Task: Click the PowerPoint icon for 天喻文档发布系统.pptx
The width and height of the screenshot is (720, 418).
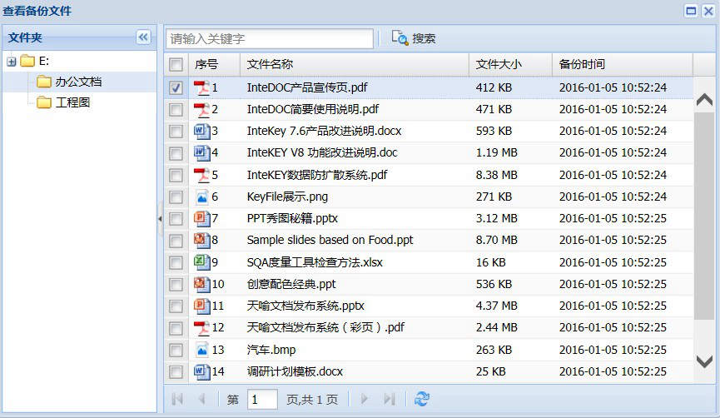Action: (x=201, y=306)
